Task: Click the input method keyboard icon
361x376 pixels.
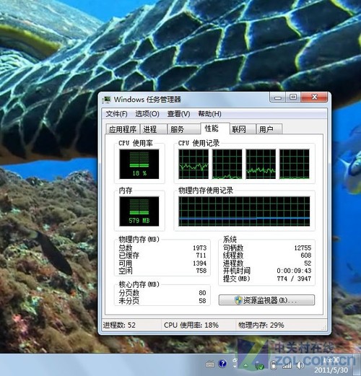Action: (x=210, y=364)
